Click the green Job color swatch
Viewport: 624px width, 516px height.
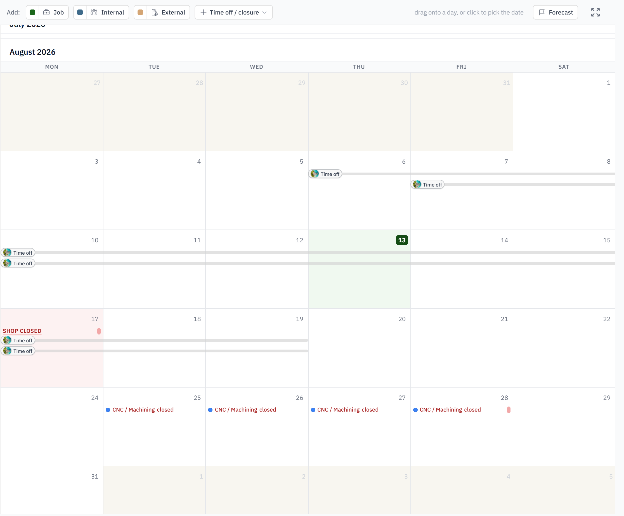coord(32,13)
